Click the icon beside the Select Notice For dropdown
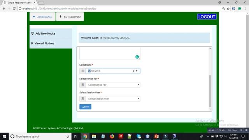Viewport: 249px width, 140px height. click(x=82, y=85)
